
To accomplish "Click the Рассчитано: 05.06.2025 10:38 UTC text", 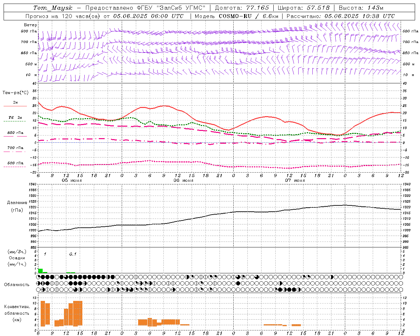I will tap(341, 16).
